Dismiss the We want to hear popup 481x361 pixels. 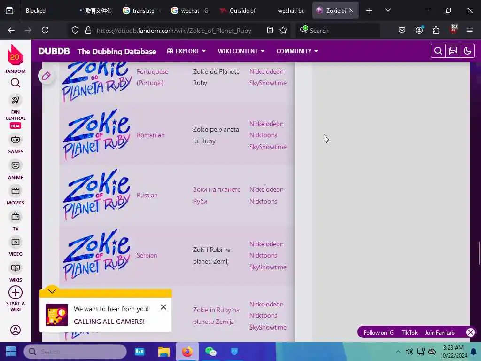[x=163, y=307]
